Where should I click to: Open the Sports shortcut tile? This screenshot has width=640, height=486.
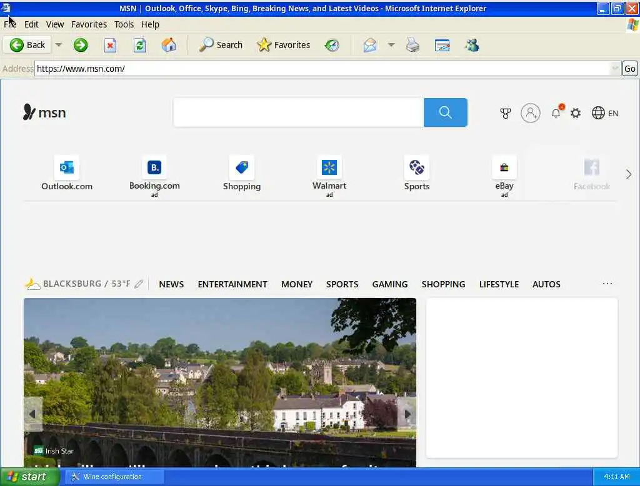tap(417, 174)
